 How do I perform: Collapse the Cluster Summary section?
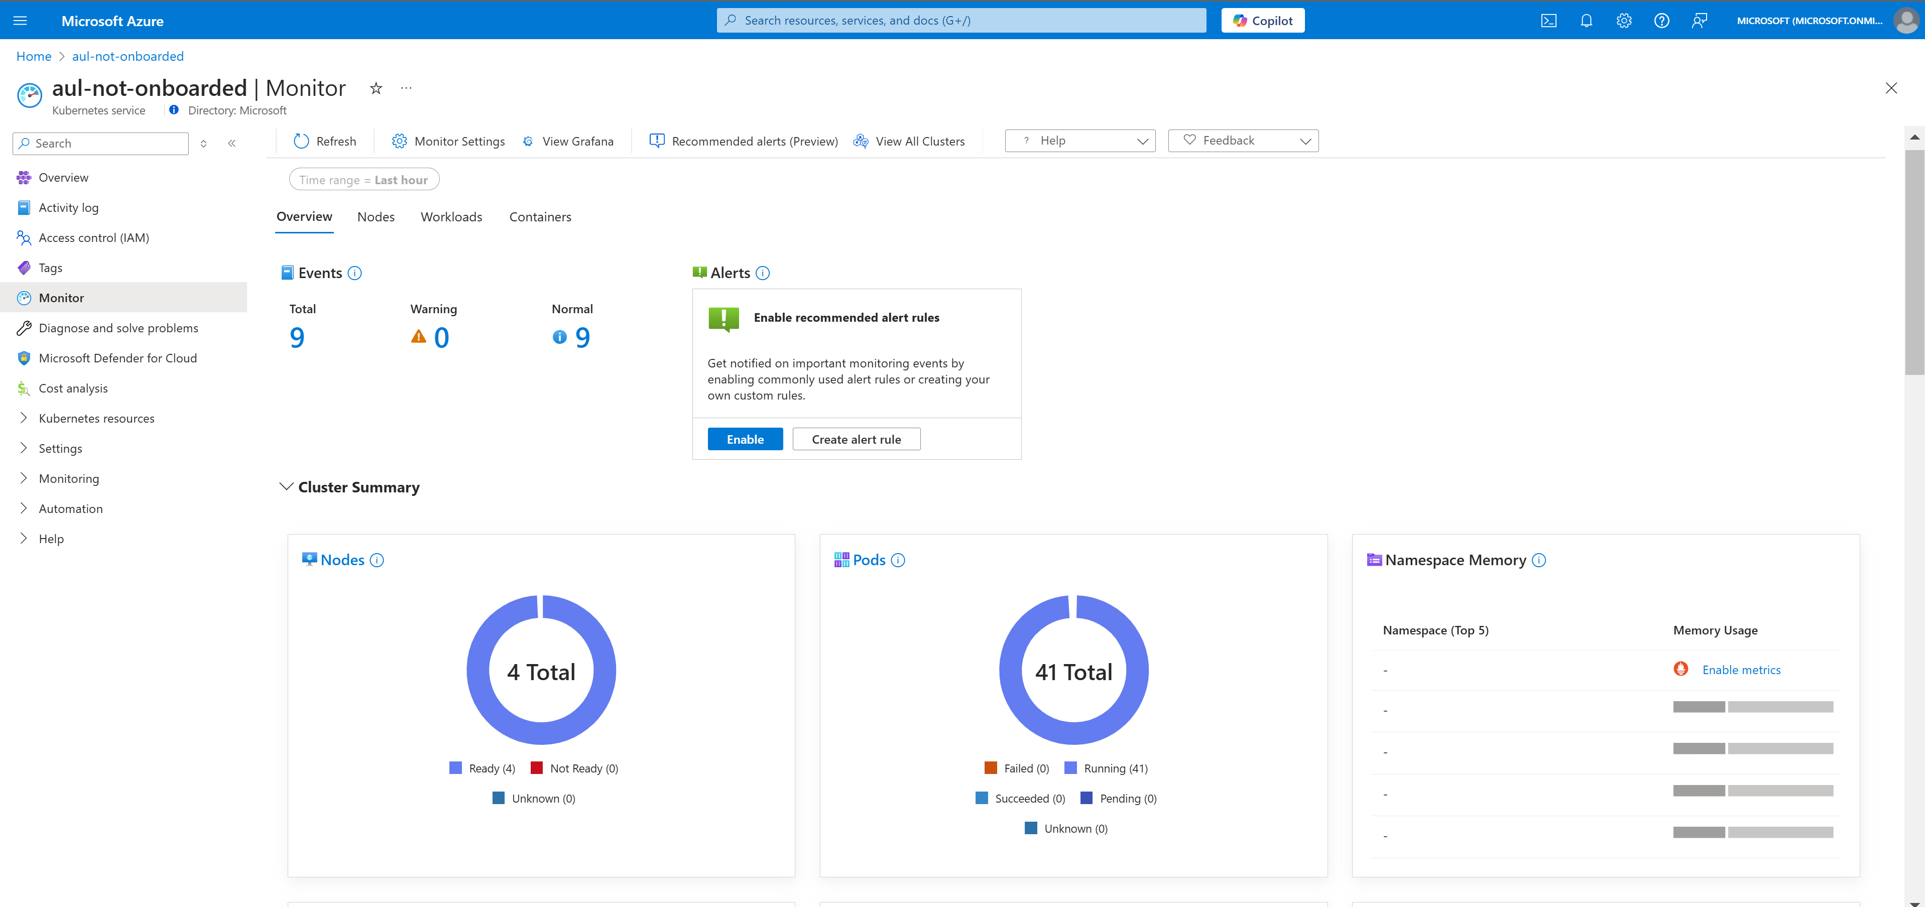[286, 486]
